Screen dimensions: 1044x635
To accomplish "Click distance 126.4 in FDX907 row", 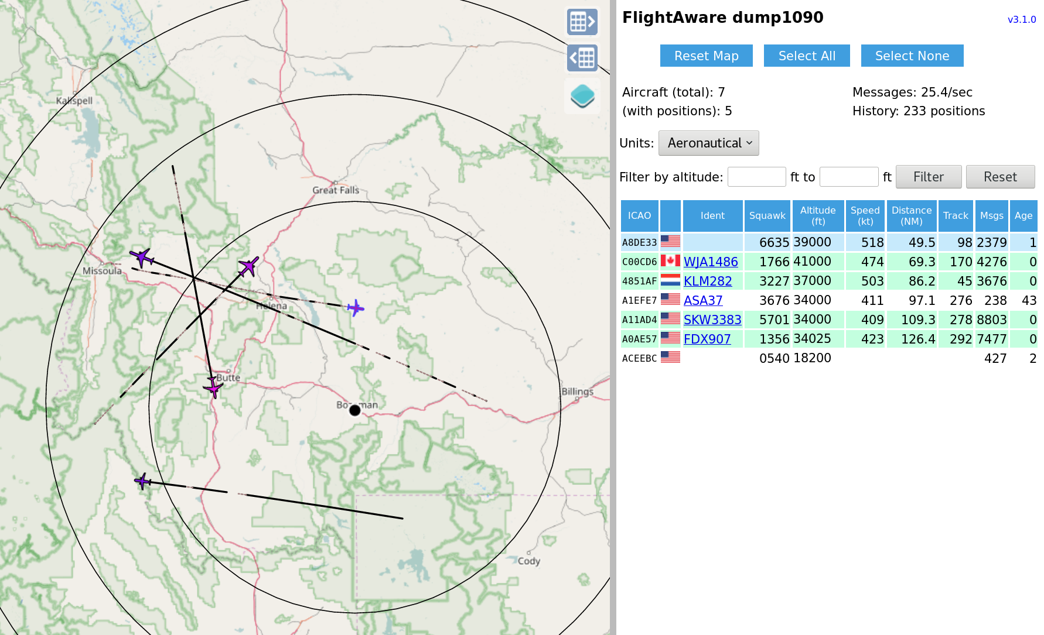I will pyautogui.click(x=918, y=339).
